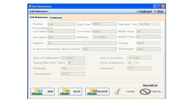Click the add-person icon on NEW button
This screenshot has width=193, height=102.
[x=37, y=92]
